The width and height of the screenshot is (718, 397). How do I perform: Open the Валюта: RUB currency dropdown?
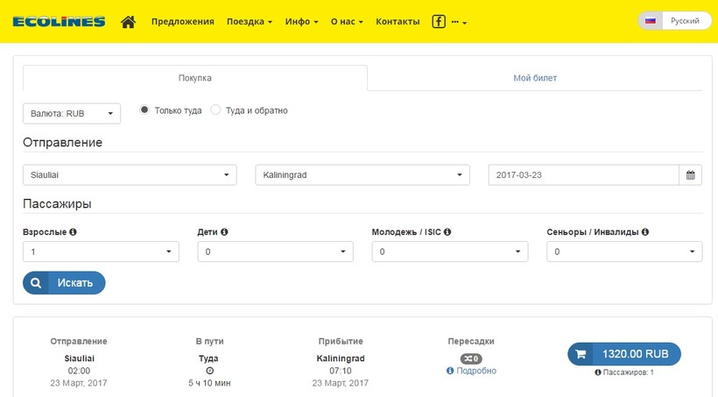click(x=71, y=113)
